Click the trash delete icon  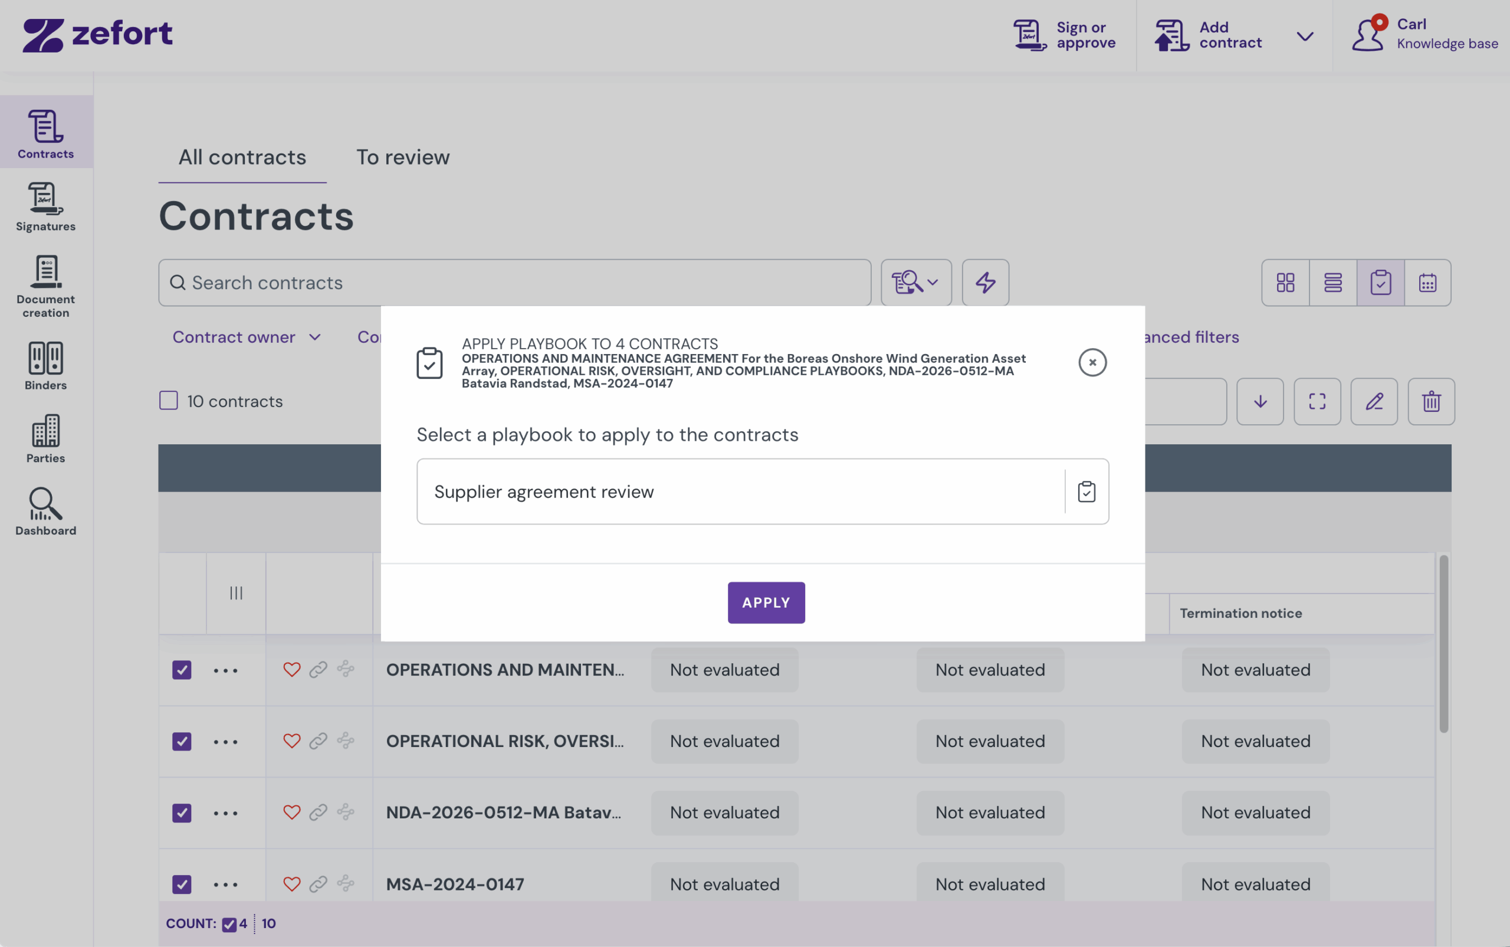tap(1431, 401)
